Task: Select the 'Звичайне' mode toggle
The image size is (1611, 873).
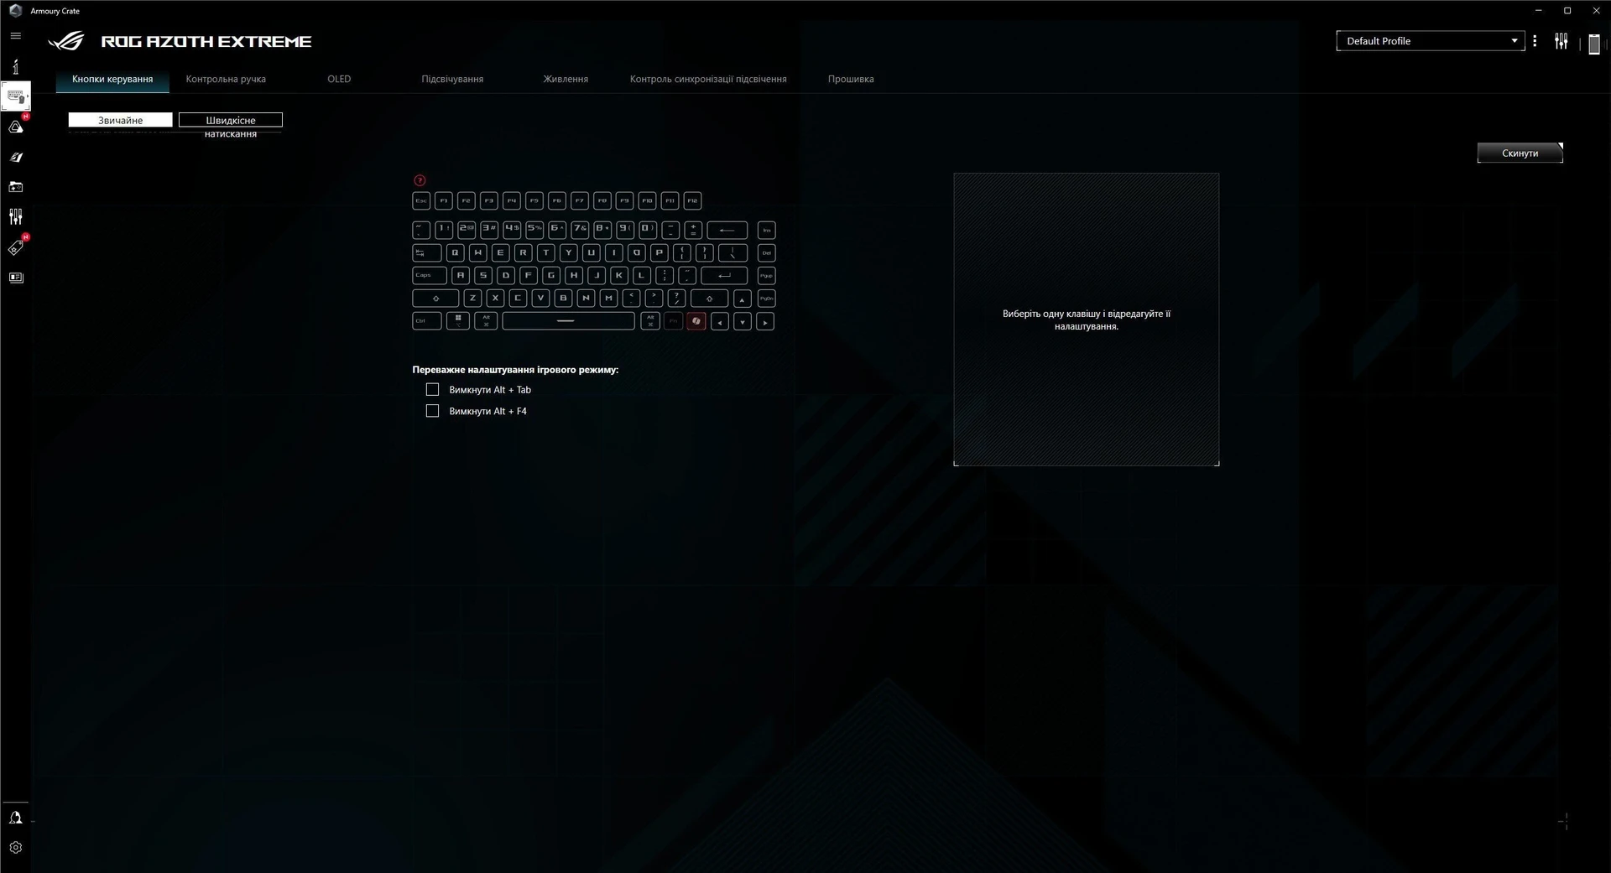Action: 120,120
